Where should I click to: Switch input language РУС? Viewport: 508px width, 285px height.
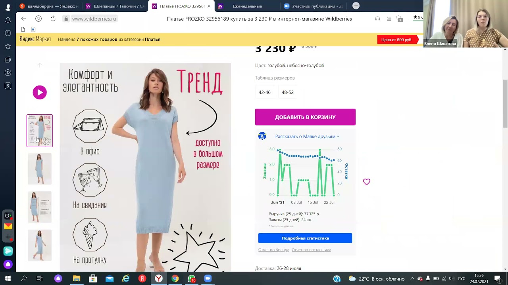(x=462, y=279)
